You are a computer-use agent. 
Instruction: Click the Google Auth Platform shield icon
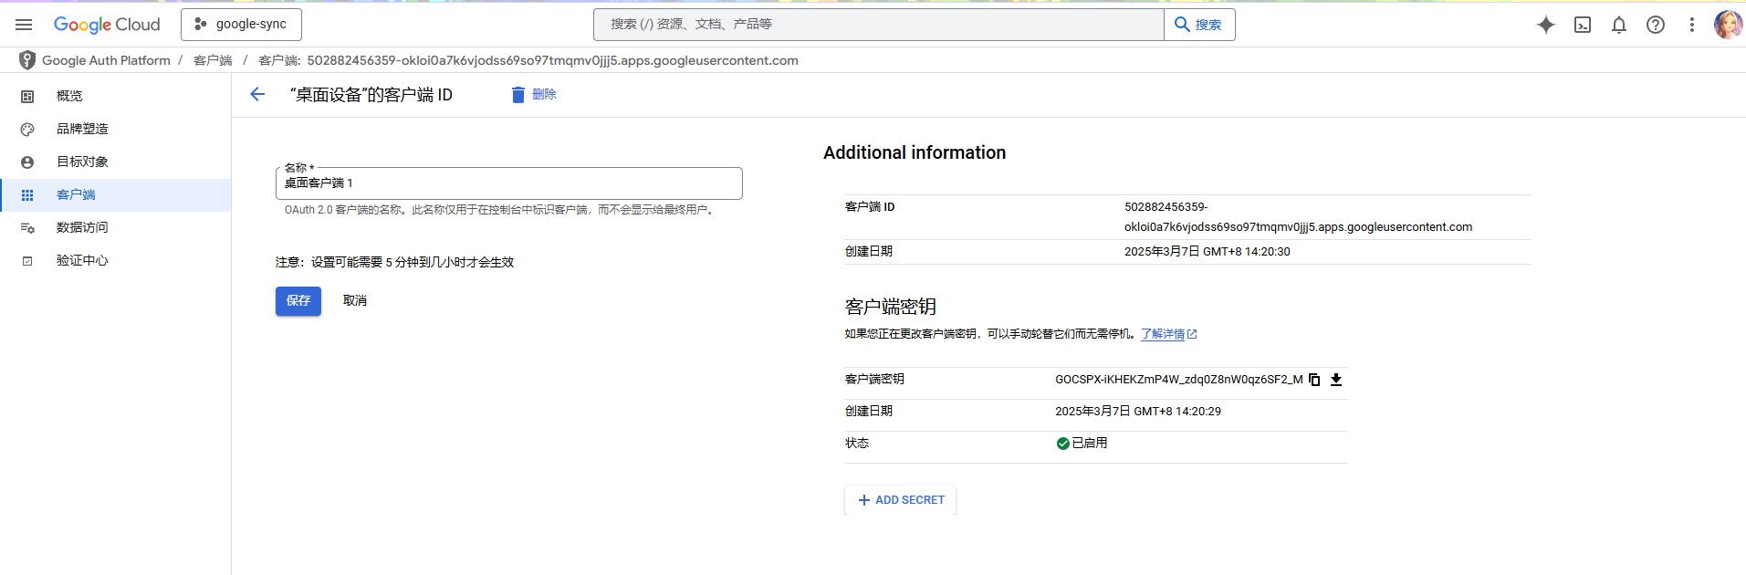coord(27,60)
